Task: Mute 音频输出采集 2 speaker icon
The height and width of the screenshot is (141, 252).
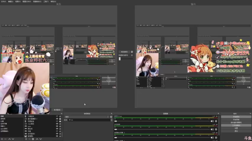Action: click(212, 138)
